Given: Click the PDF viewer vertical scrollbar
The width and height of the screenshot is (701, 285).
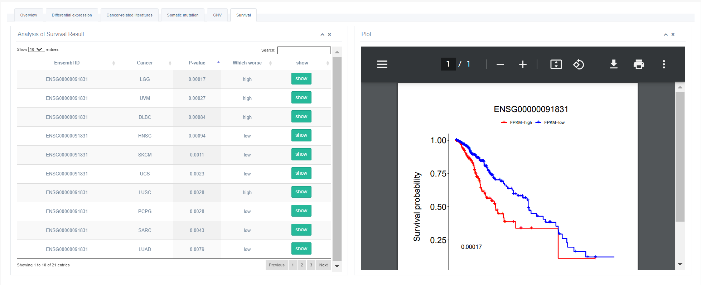Looking at the screenshot, I should 680,157.
